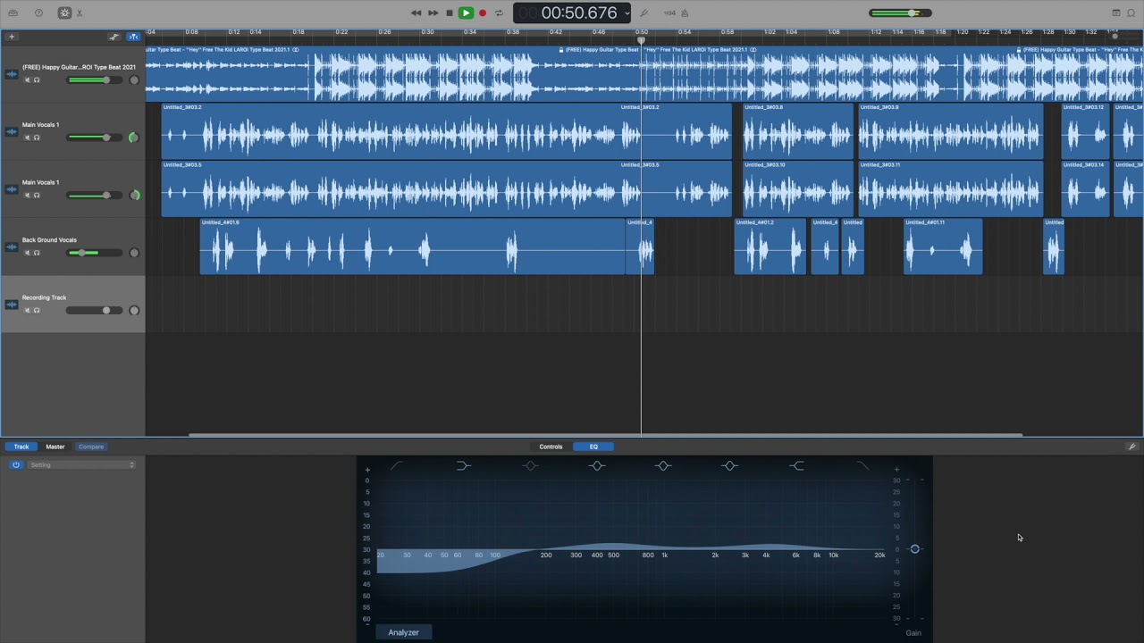Mute the upper Main Vocals 1 track

click(x=27, y=138)
